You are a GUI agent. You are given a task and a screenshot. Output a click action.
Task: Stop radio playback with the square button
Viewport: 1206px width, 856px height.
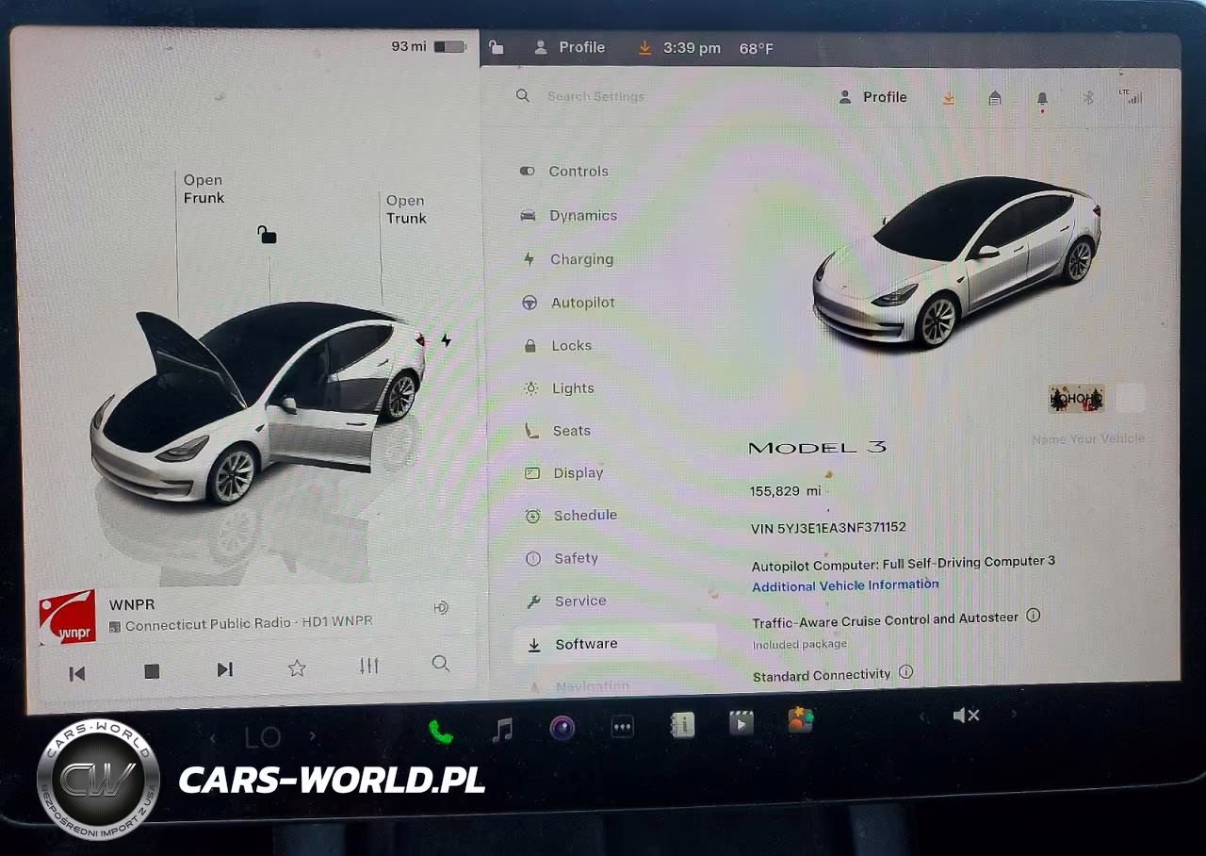pyautogui.click(x=152, y=671)
